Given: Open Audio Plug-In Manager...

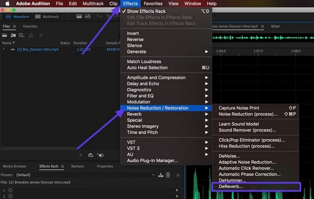Looking at the screenshot, I should coord(166,161).
